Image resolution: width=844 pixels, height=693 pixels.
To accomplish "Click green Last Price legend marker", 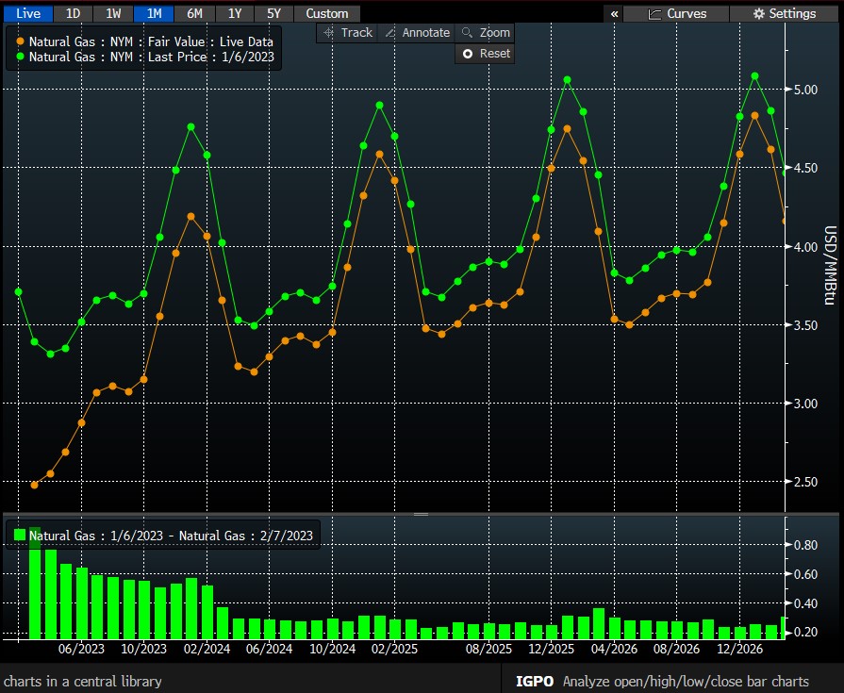I will coord(21,57).
